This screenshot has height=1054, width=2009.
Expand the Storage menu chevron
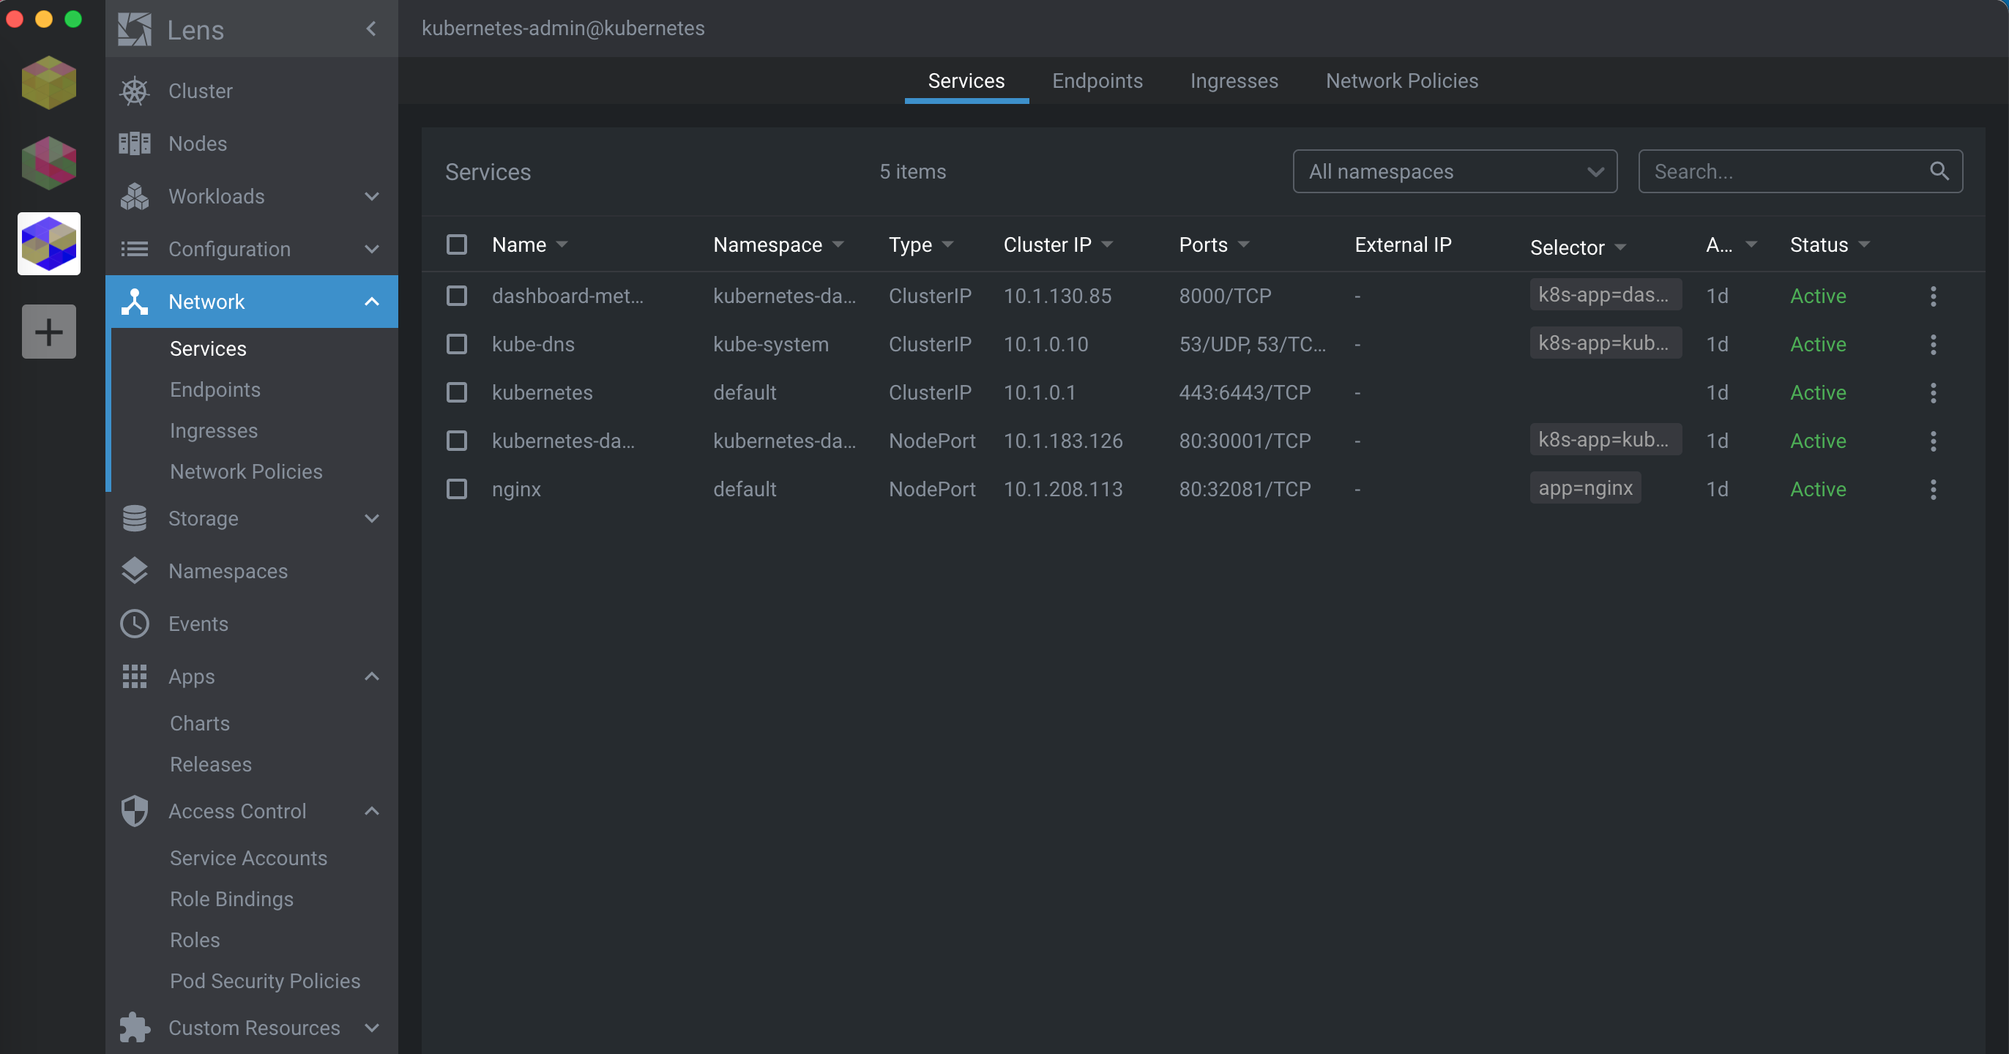pos(372,518)
